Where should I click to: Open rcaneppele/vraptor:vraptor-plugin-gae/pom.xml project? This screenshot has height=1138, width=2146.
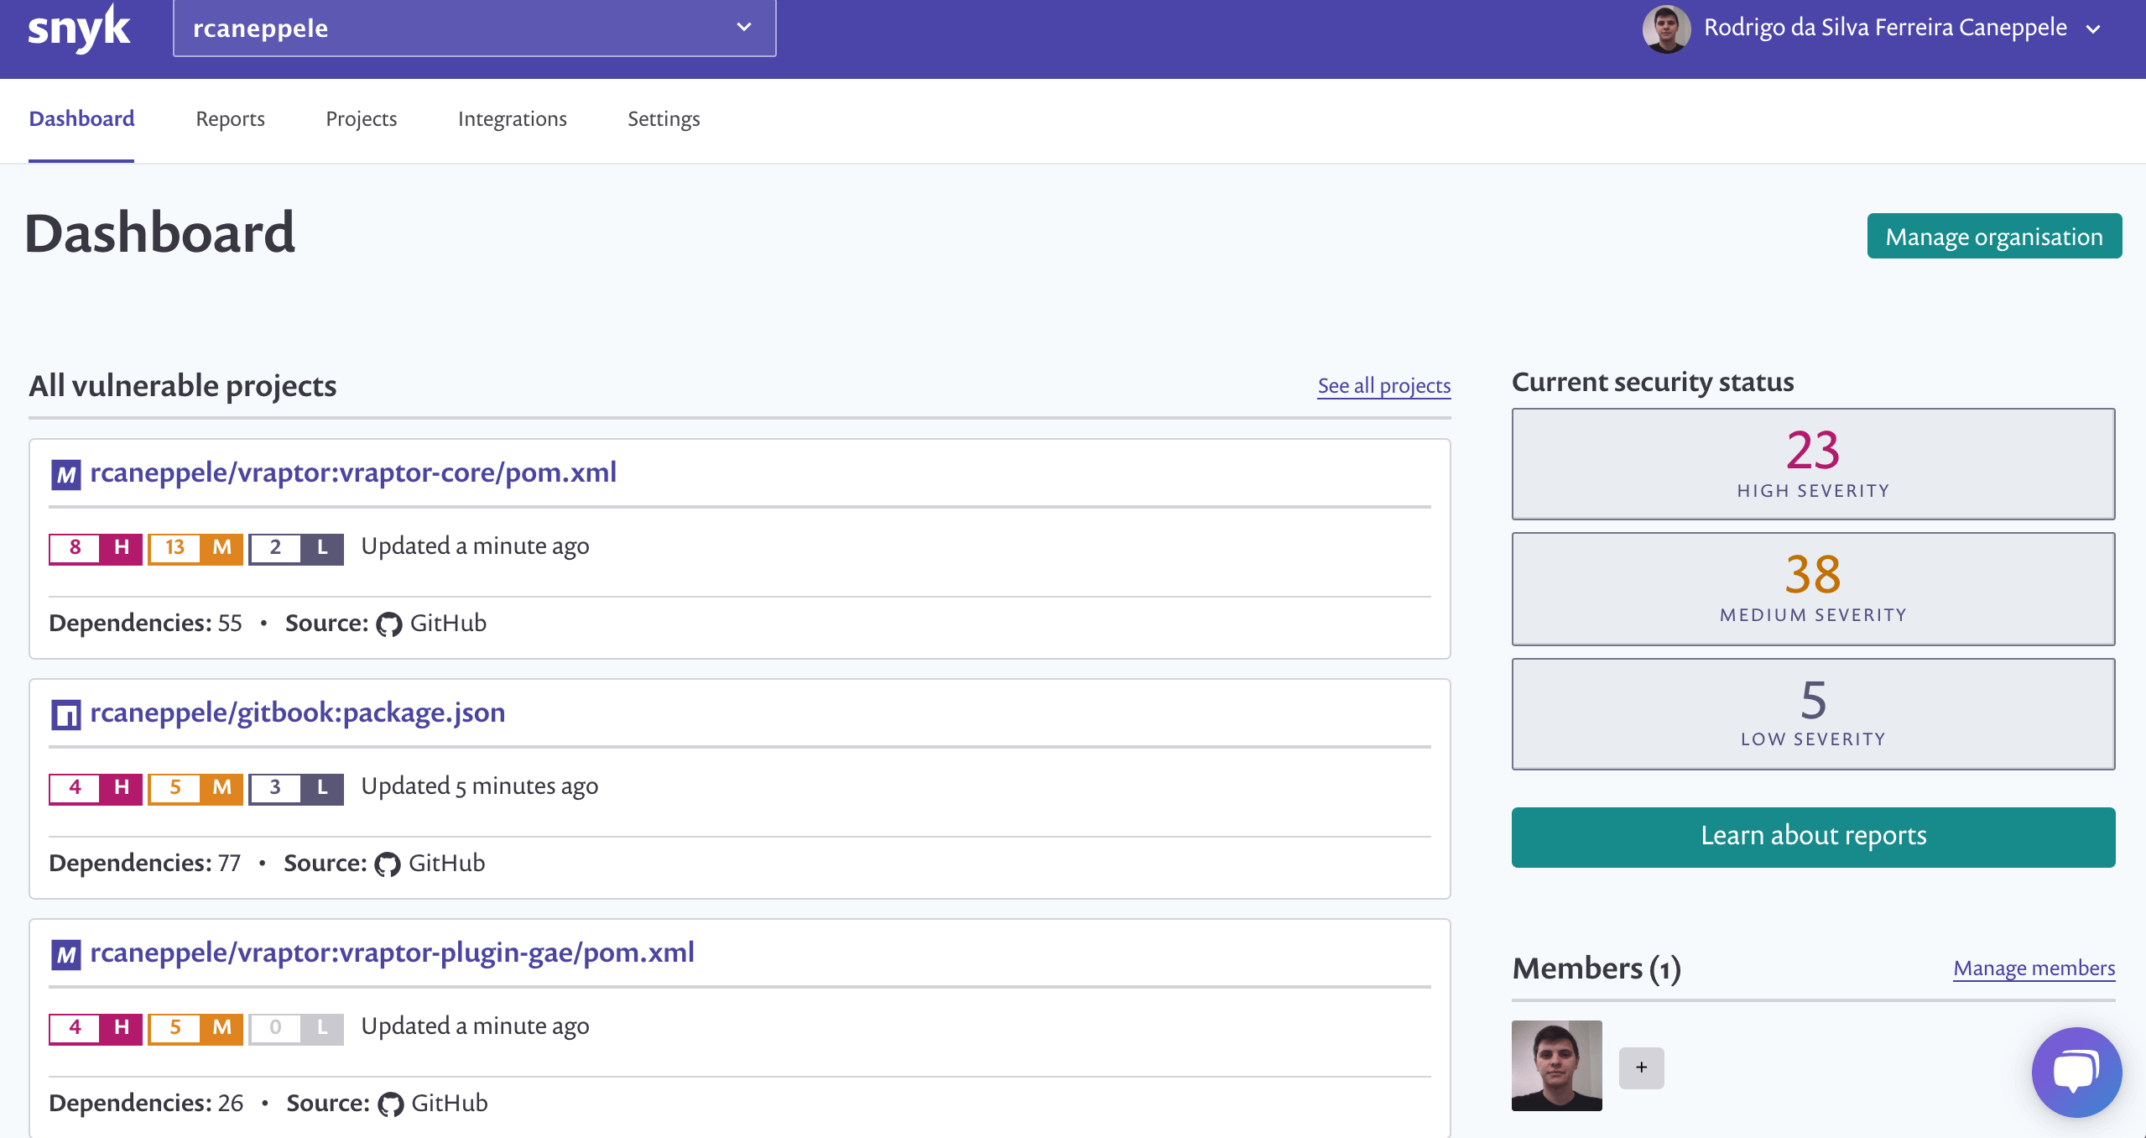click(x=392, y=953)
